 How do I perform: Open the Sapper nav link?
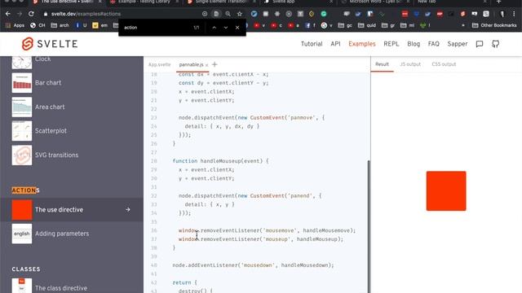click(x=458, y=44)
